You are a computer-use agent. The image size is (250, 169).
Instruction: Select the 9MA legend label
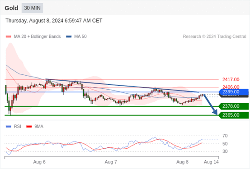pos(39,127)
